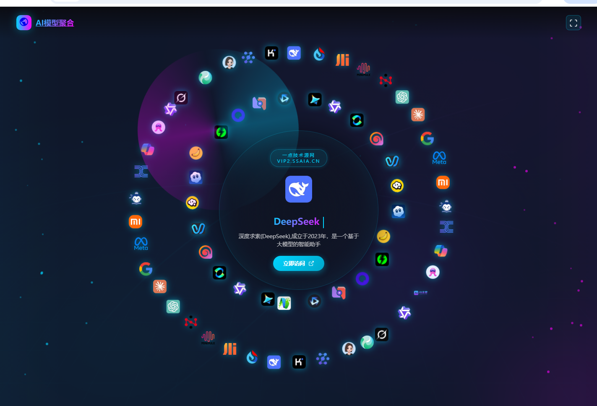Screen dimensions: 597x406
Task: Open the orange spiral icon on the right
Action: 376,138
